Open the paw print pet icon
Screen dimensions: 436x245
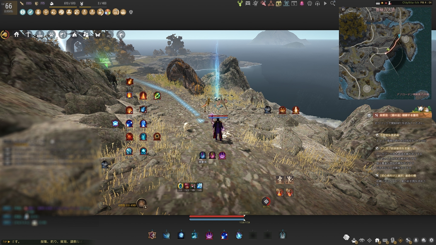click(x=51, y=34)
